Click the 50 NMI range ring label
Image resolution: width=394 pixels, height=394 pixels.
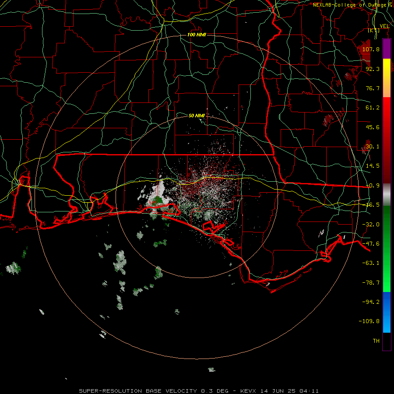tap(197, 116)
